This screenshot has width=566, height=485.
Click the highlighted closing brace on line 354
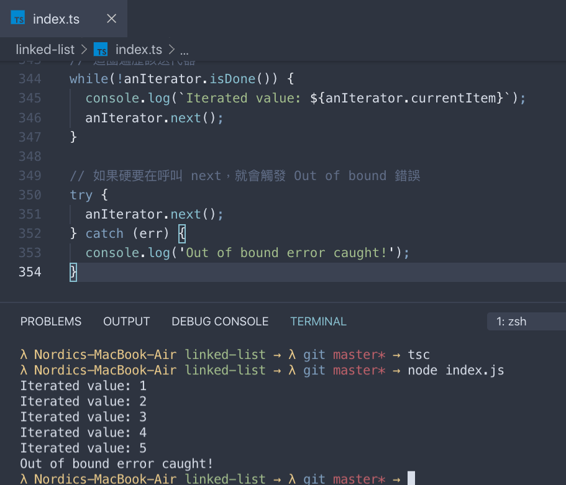pos(73,272)
